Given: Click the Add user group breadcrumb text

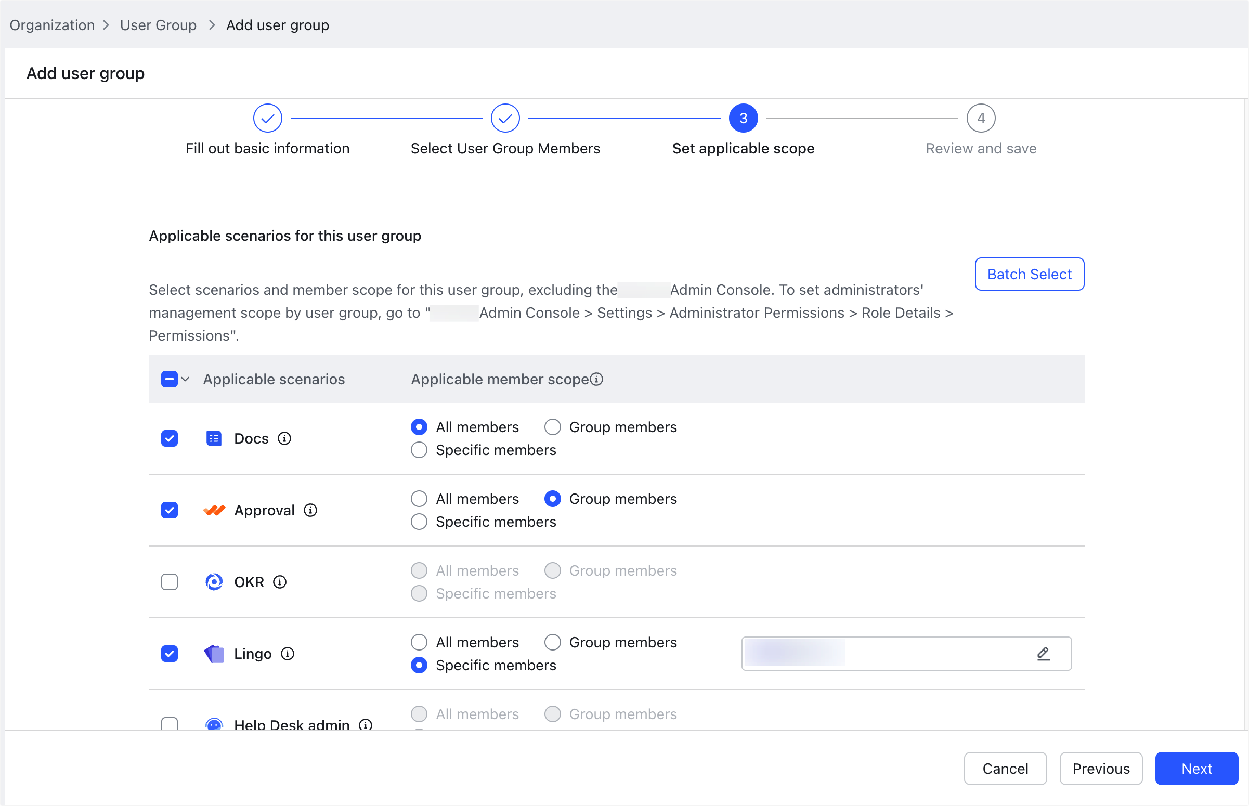Looking at the screenshot, I should point(277,25).
